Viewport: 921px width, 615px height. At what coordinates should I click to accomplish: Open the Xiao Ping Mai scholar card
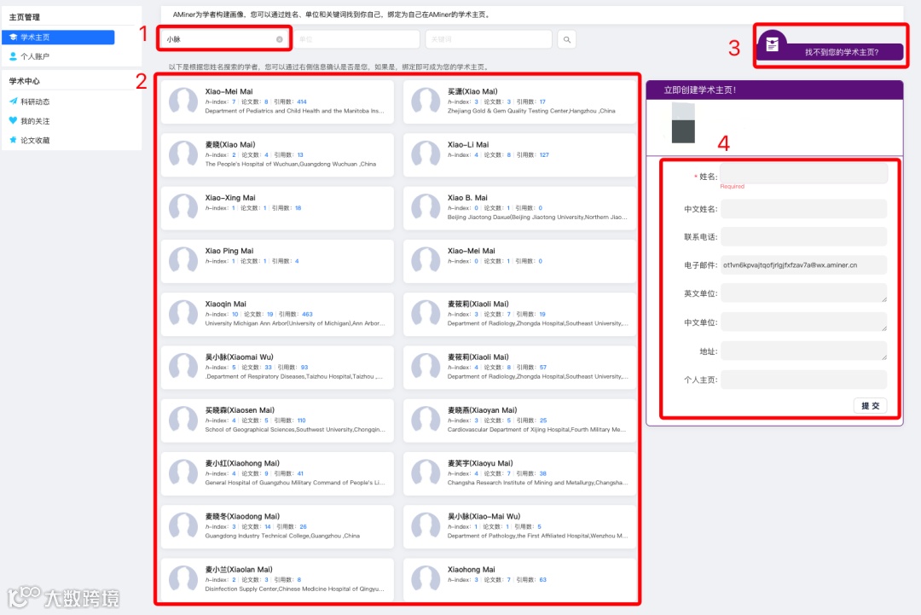tap(277, 261)
